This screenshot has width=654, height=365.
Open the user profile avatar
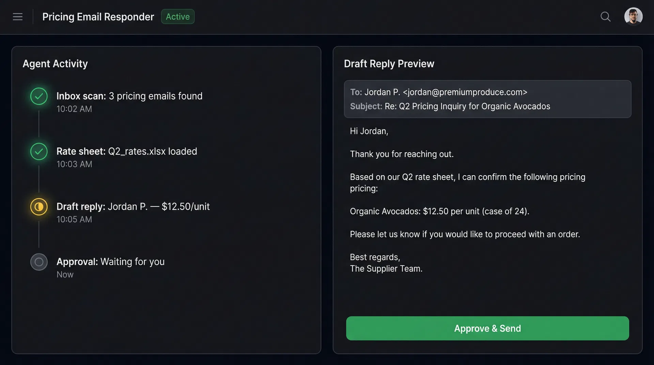pyautogui.click(x=633, y=17)
